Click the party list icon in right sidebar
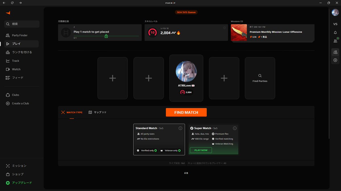Screen dimensions: 341x191 pyautogui.click(x=335, y=52)
